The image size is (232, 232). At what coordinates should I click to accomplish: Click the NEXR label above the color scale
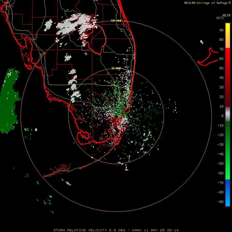click(x=227, y=15)
